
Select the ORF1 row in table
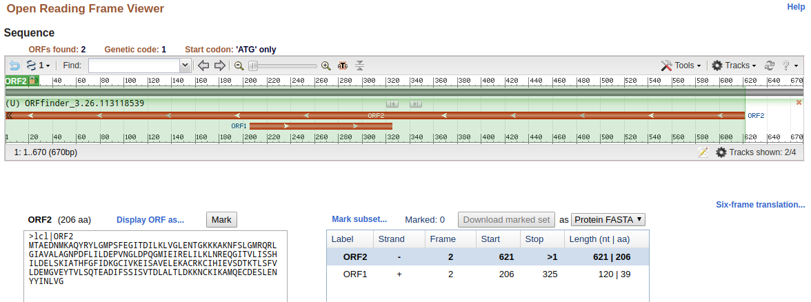488,274
